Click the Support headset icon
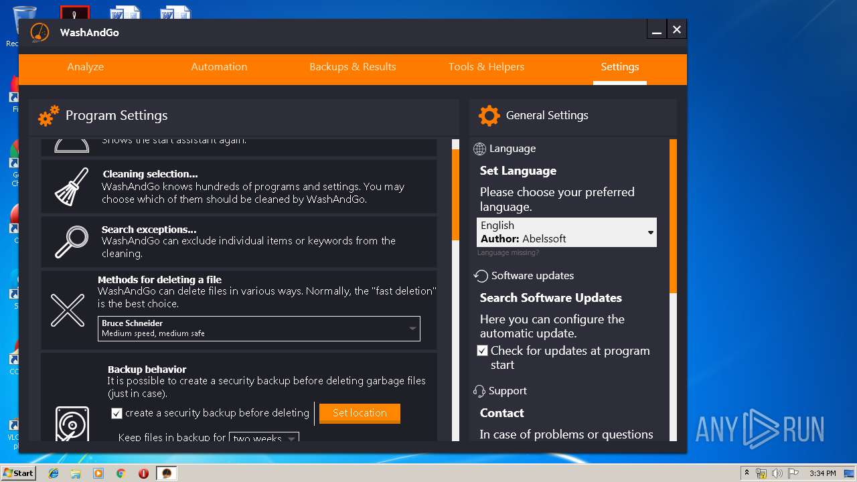The image size is (857, 482). tap(479, 391)
